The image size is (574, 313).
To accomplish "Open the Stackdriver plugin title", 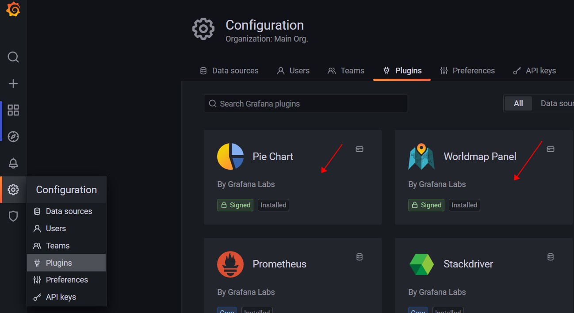I will pos(468,264).
